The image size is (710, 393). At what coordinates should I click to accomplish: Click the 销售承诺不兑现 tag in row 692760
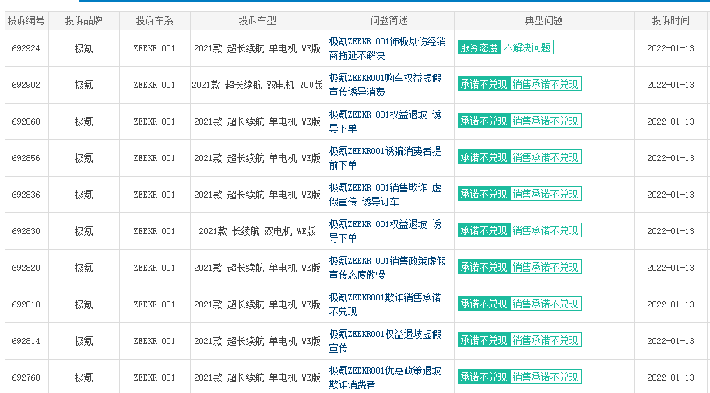tap(546, 377)
